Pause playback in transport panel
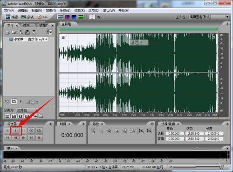Screen dimensions: 233x172 (x=23, y=131)
